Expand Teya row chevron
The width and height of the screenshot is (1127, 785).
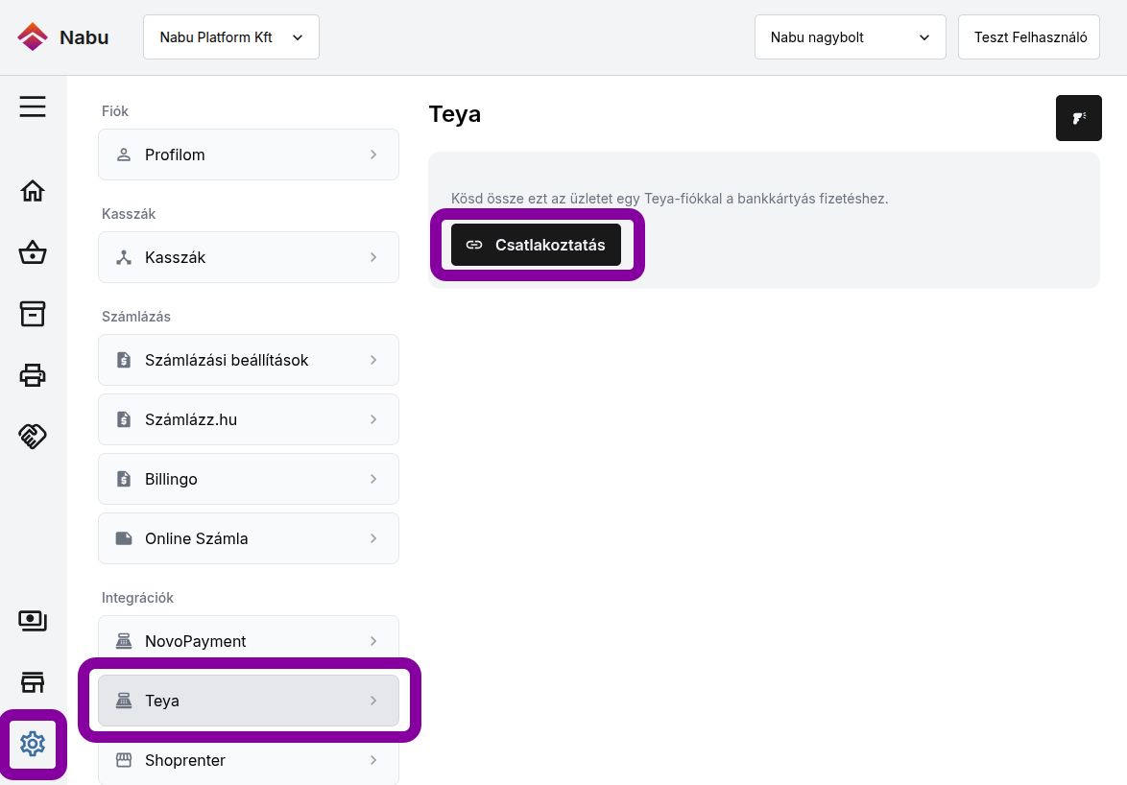click(x=373, y=701)
